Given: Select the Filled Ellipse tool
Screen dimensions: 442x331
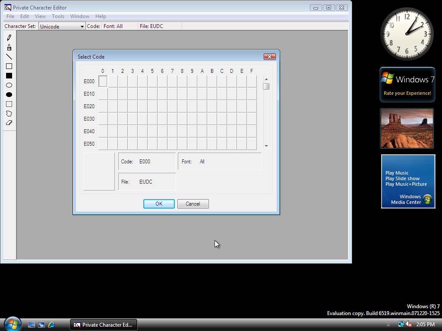Looking at the screenshot, I should [x=9, y=94].
